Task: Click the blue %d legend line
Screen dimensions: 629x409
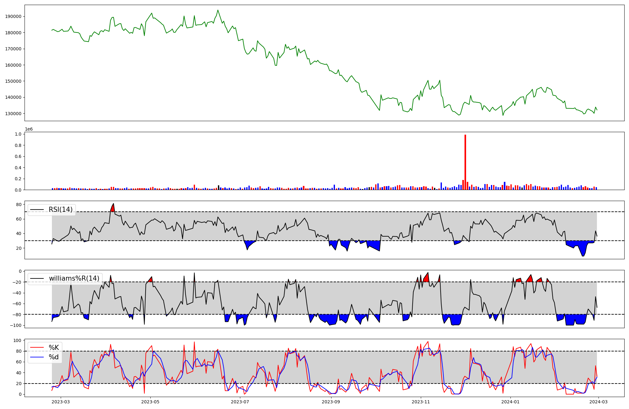Action: (37, 357)
